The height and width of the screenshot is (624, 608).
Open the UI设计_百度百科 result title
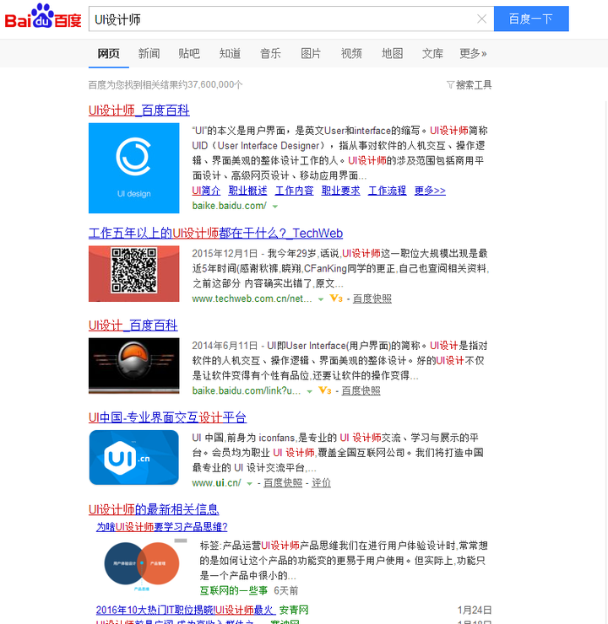pos(133,325)
